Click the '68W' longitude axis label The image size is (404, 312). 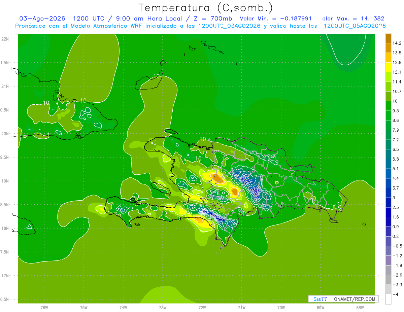pyautogui.click(x=360, y=308)
